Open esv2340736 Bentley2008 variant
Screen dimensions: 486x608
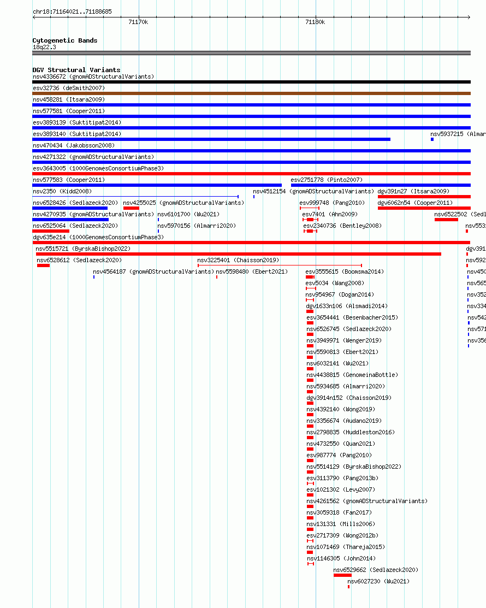(310, 231)
